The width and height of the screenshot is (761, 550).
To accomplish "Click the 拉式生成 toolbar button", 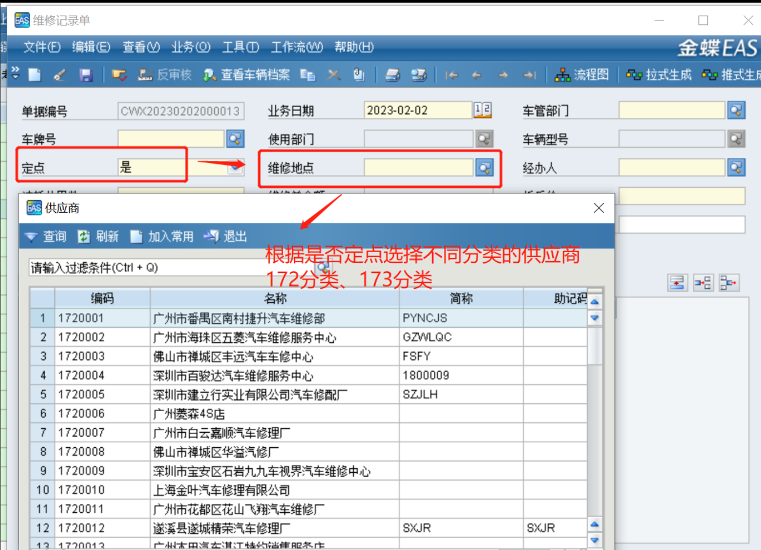I will (x=659, y=75).
